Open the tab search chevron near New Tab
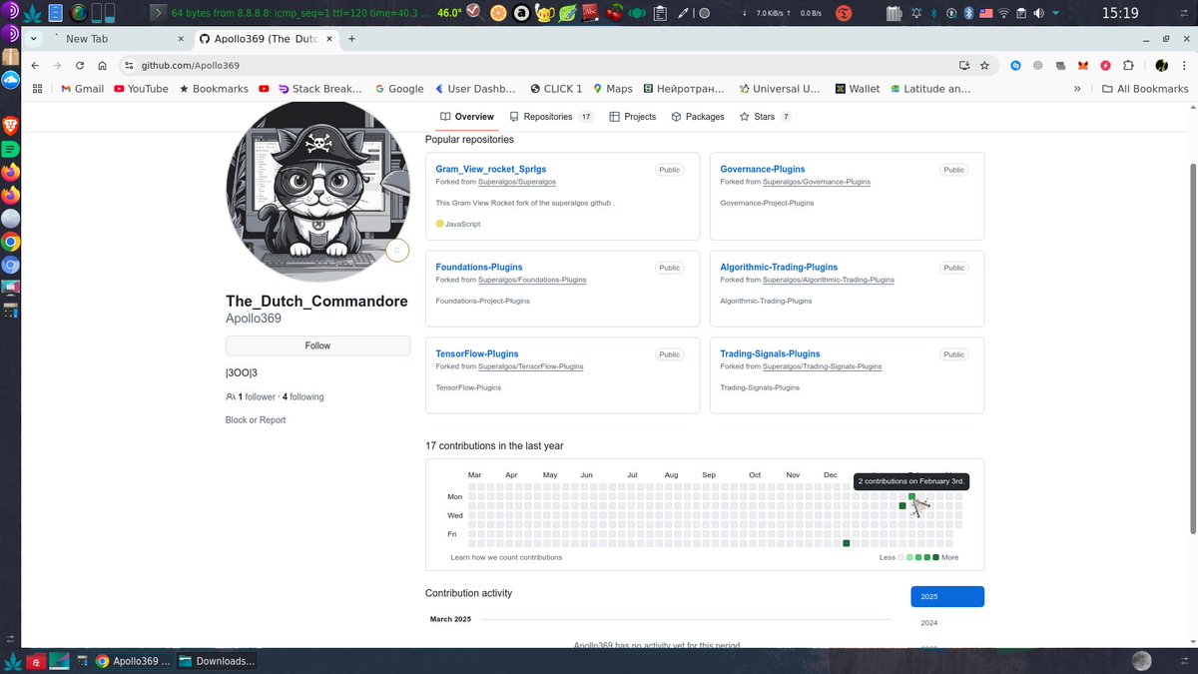The image size is (1198, 674). coord(33,37)
